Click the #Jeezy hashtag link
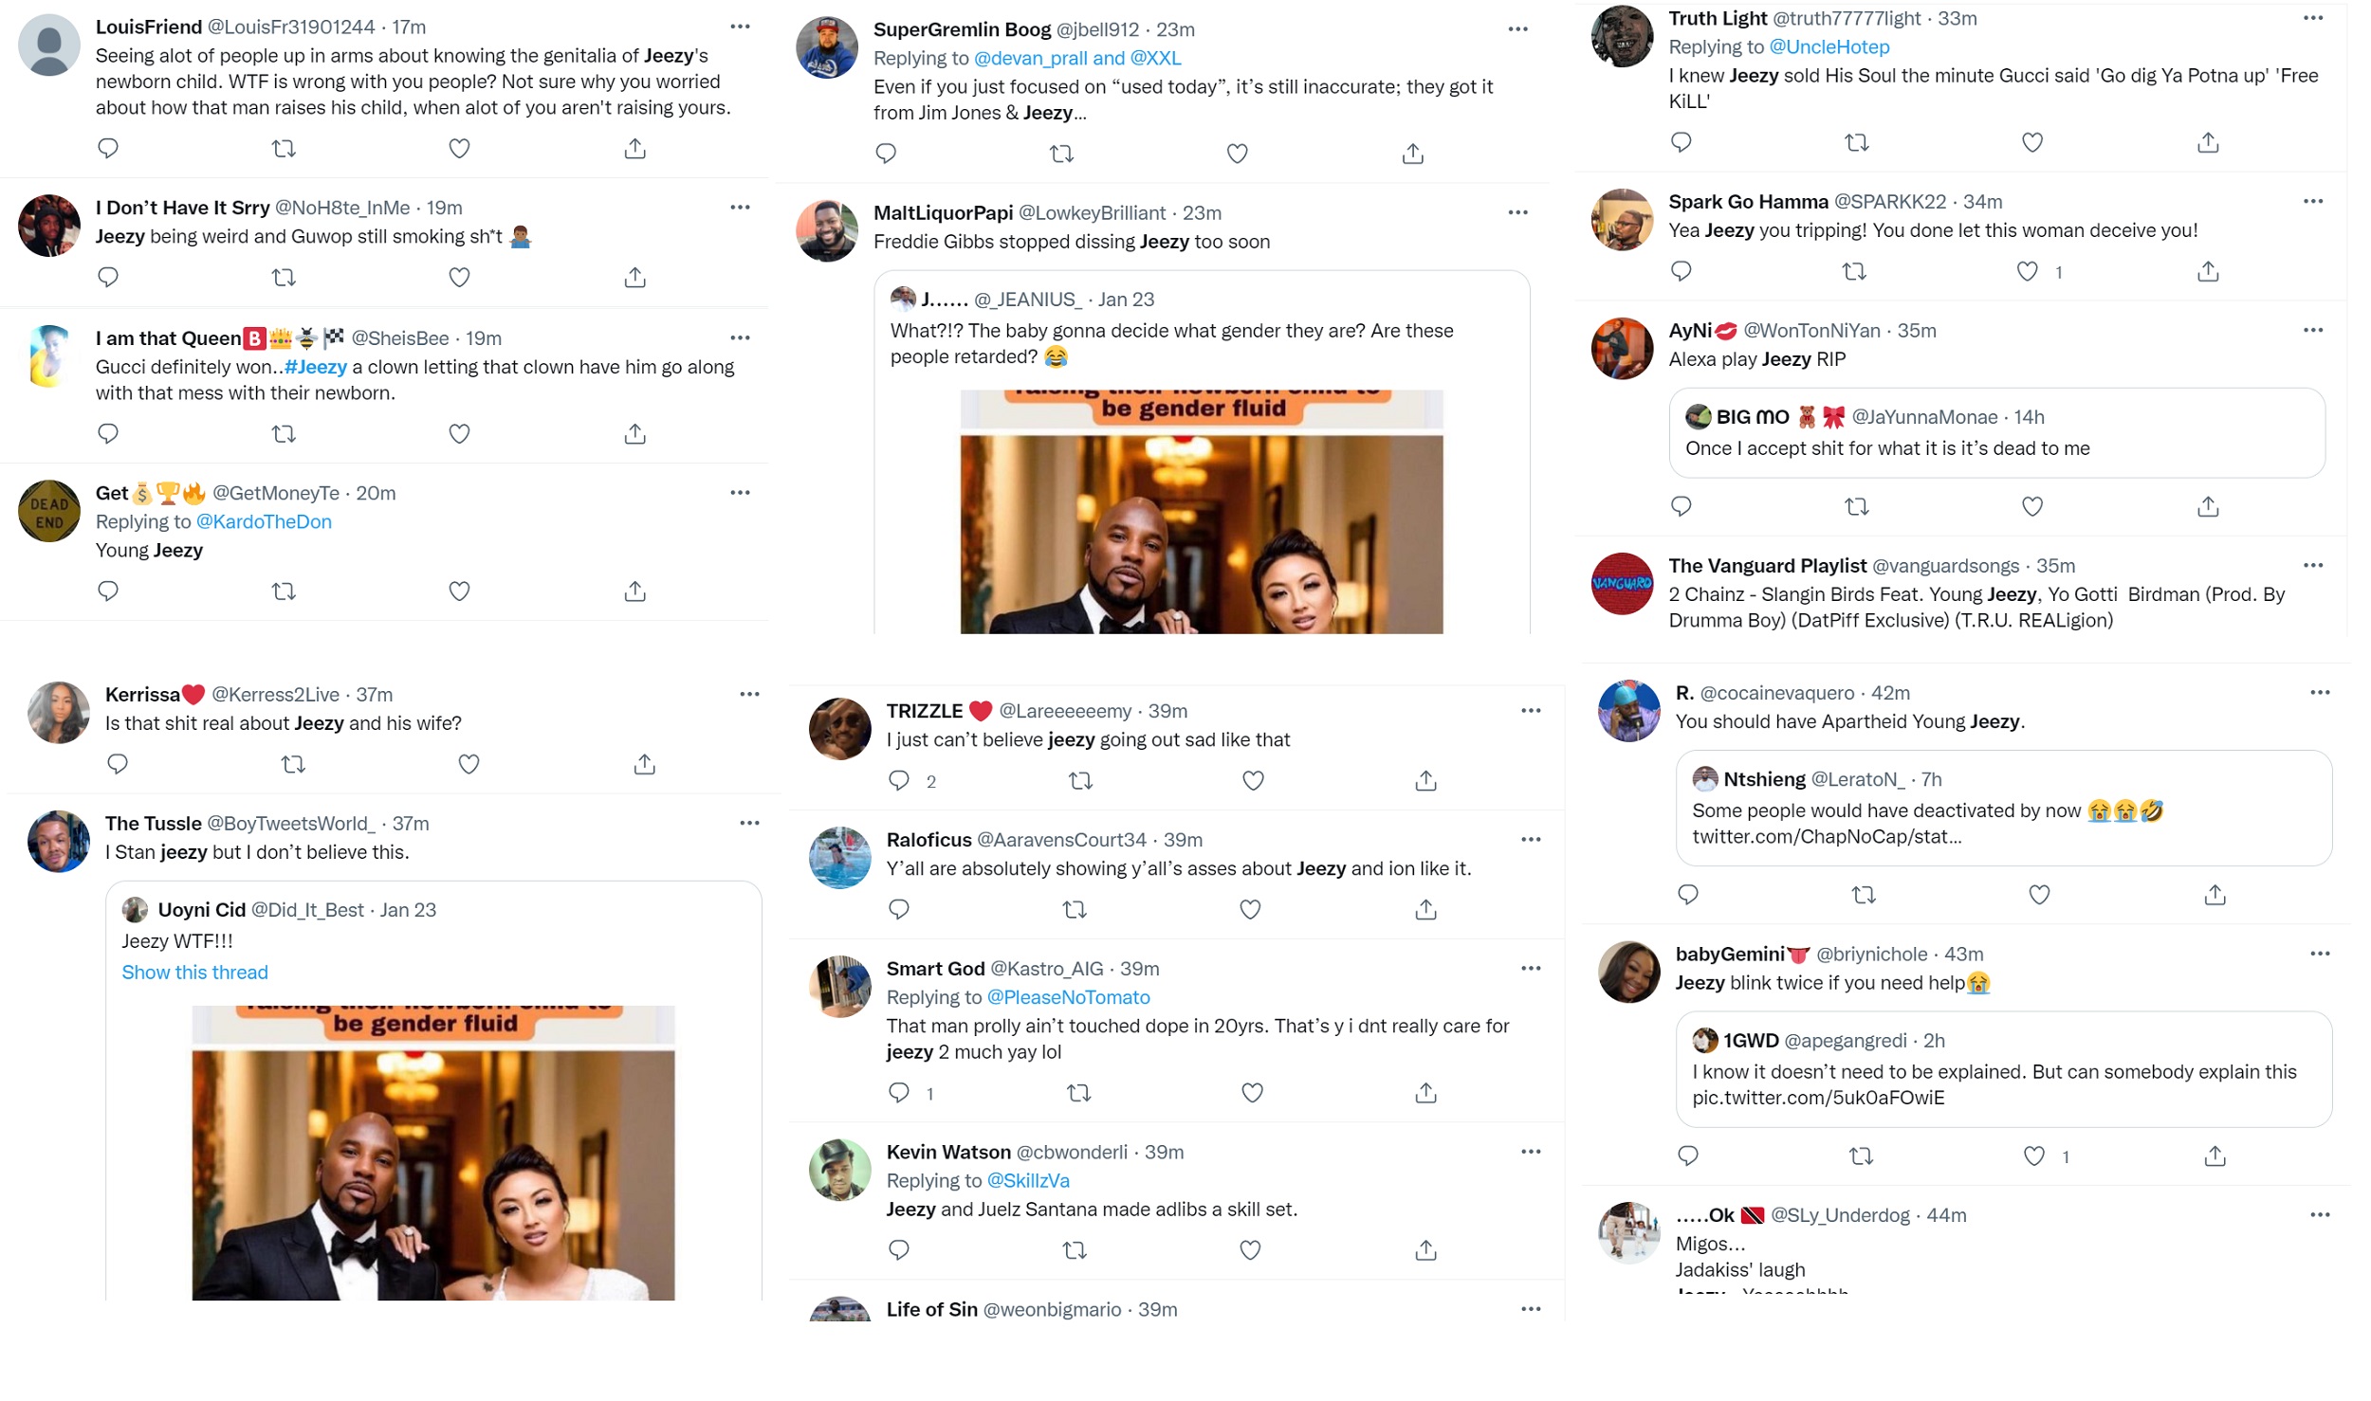This screenshot has width=2371, height=1401. click(316, 367)
